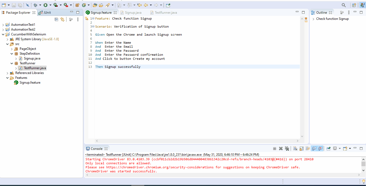This screenshot has height=186, width=366.
Task: Click the Open Type icon
Action: click(95, 5)
